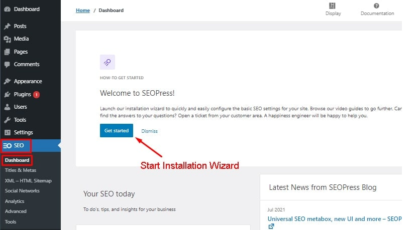Click the SEOPress logo icon in sidebar
The image size is (419, 230).
point(7,145)
